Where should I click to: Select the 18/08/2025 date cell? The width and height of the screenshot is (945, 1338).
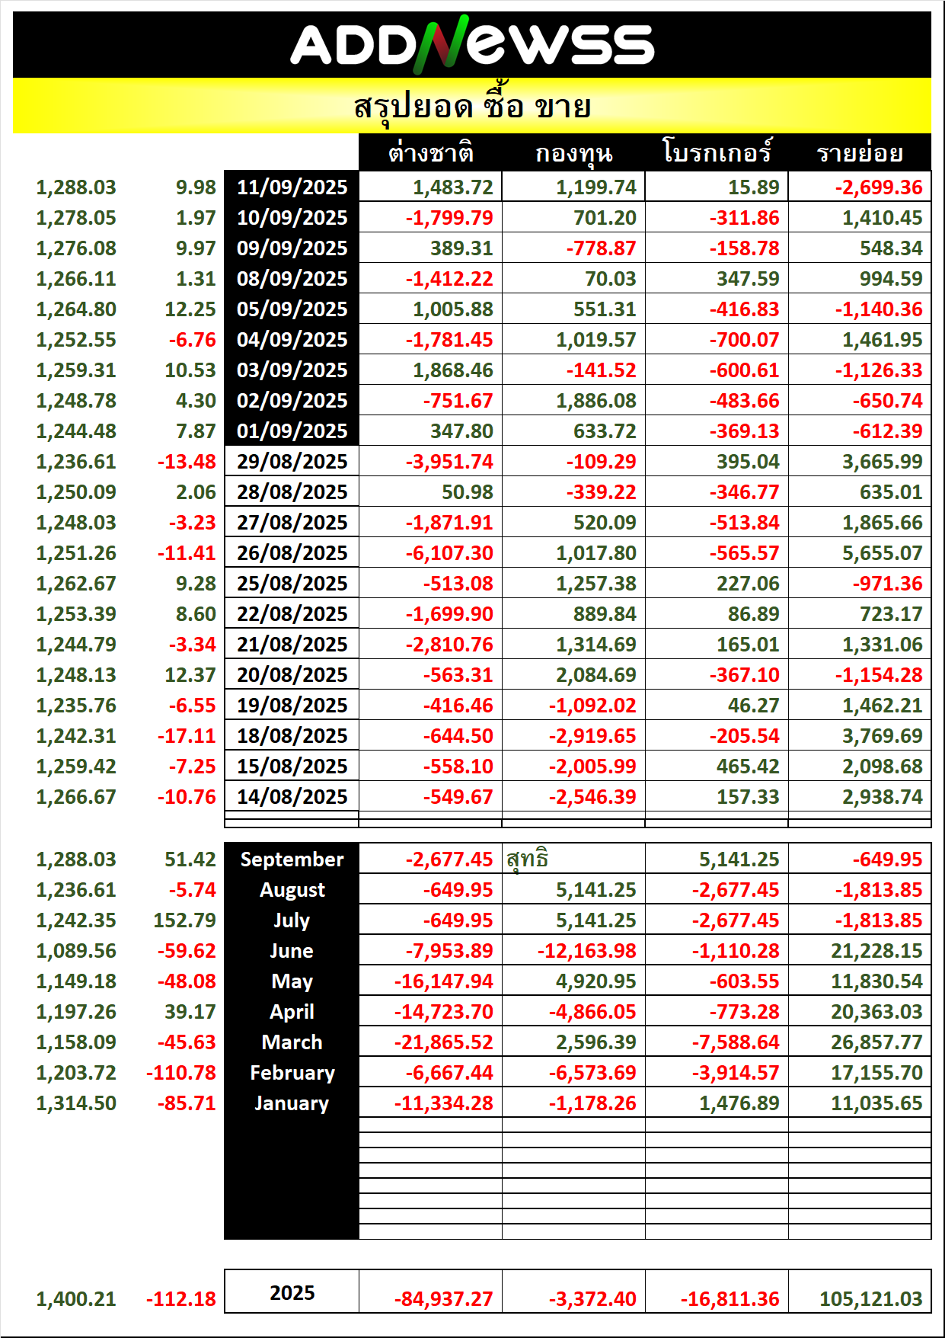pos(292,735)
